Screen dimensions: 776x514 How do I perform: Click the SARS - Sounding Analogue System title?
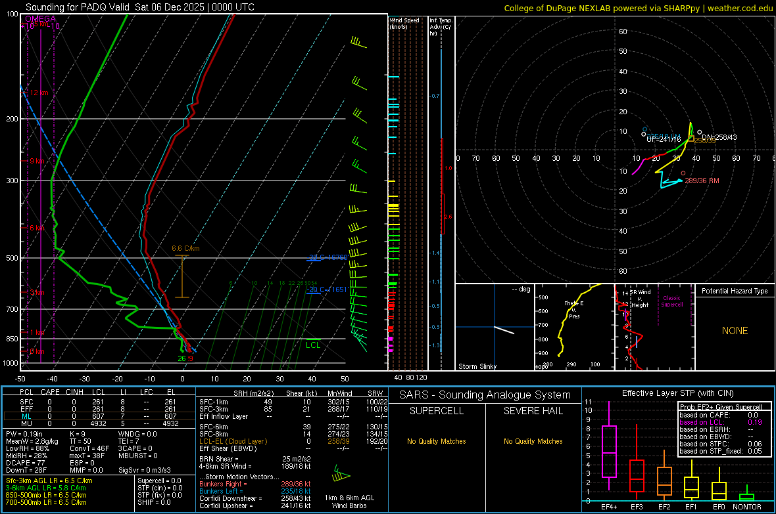coord(485,395)
